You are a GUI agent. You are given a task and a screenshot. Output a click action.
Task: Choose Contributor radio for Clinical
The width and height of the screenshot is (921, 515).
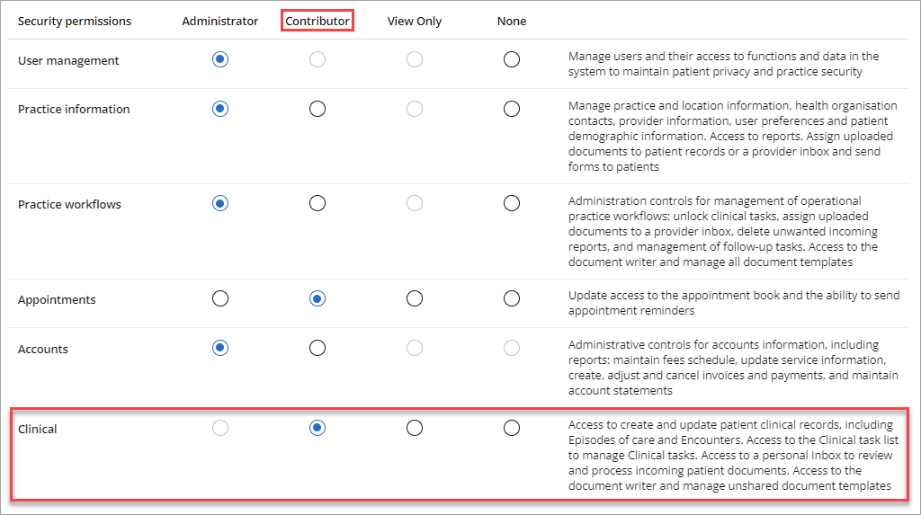pyautogui.click(x=317, y=428)
